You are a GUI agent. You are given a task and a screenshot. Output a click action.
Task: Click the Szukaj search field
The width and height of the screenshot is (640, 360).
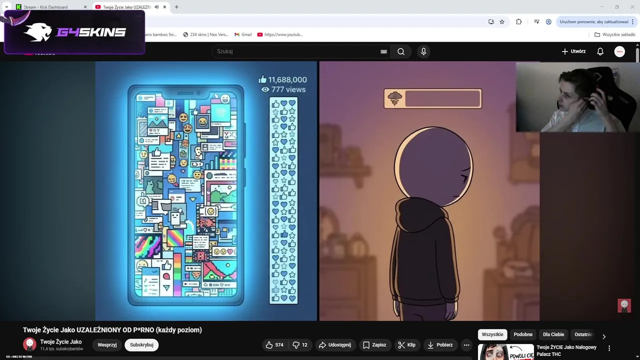297,51
